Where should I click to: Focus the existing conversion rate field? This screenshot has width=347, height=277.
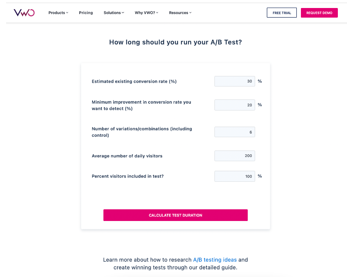pos(235,81)
